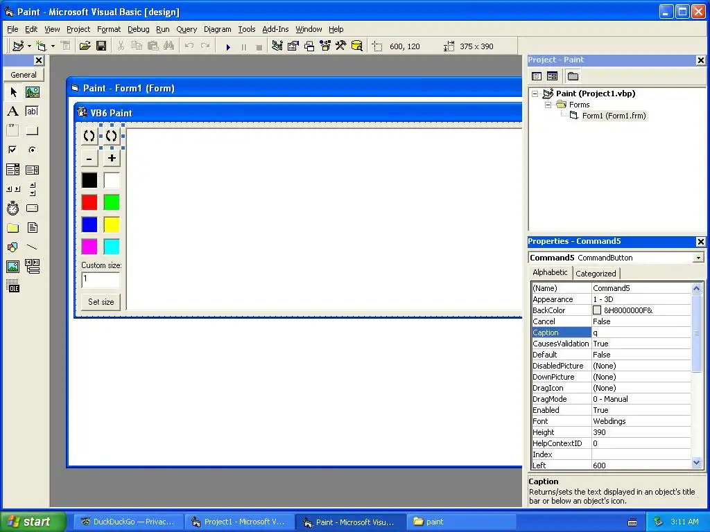The height and width of the screenshot is (532, 710).
Task: Toggle Folders icon in Project panel
Action: click(x=573, y=76)
